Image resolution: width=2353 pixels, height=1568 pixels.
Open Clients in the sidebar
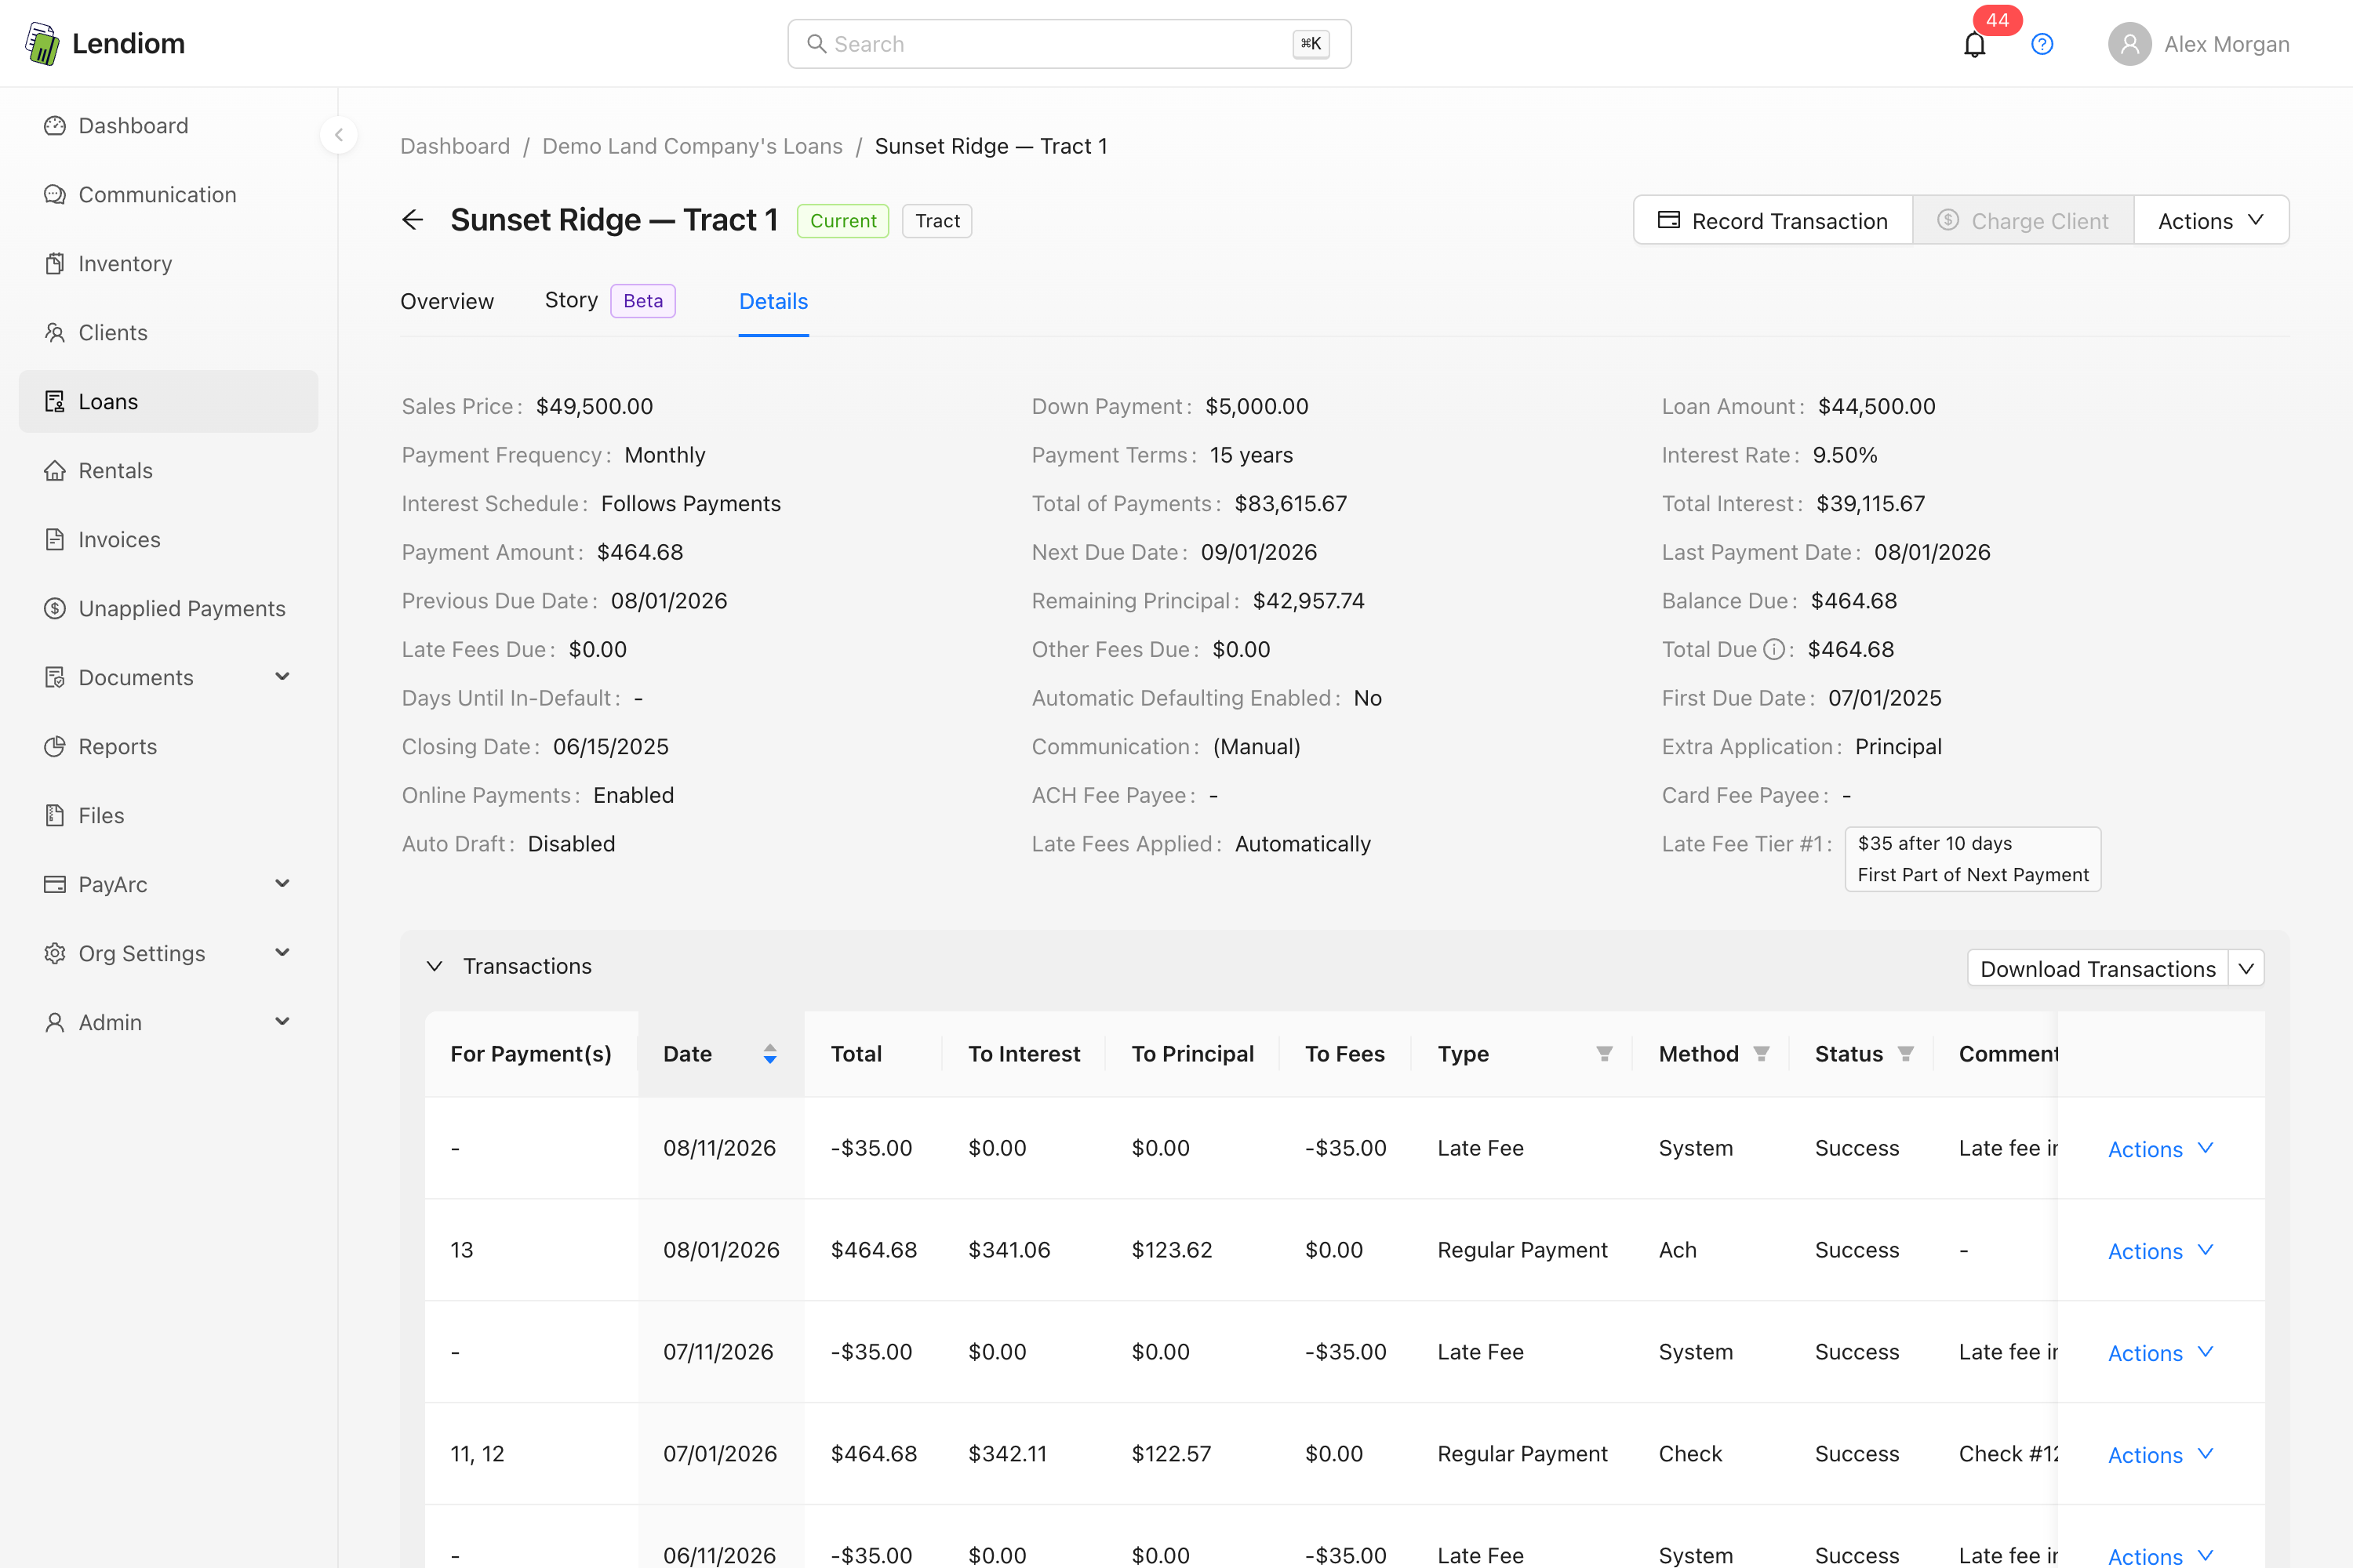tap(168, 333)
